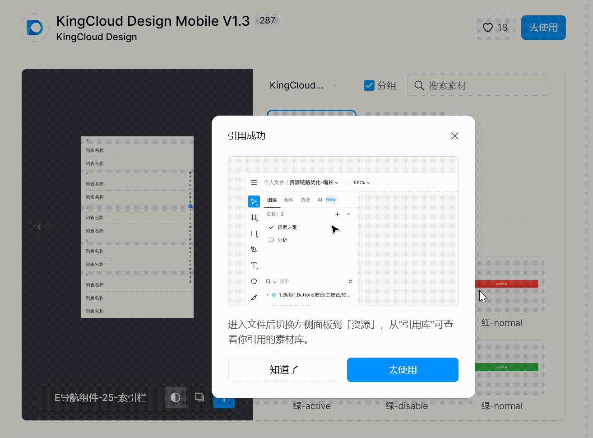This screenshot has width=593, height=438.
Task: Go to previous preview with left arrow
Action: tap(39, 227)
